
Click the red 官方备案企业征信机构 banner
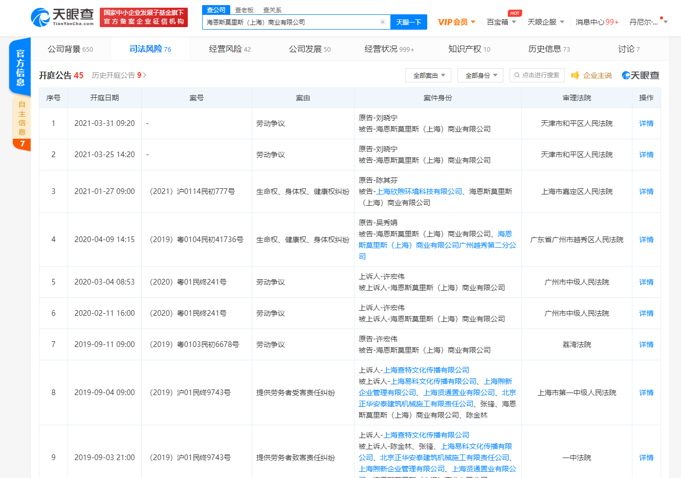pyautogui.click(x=144, y=17)
